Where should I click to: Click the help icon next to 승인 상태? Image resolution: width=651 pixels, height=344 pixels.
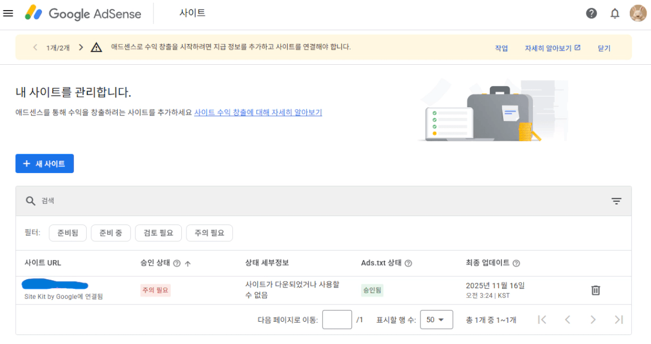click(177, 264)
